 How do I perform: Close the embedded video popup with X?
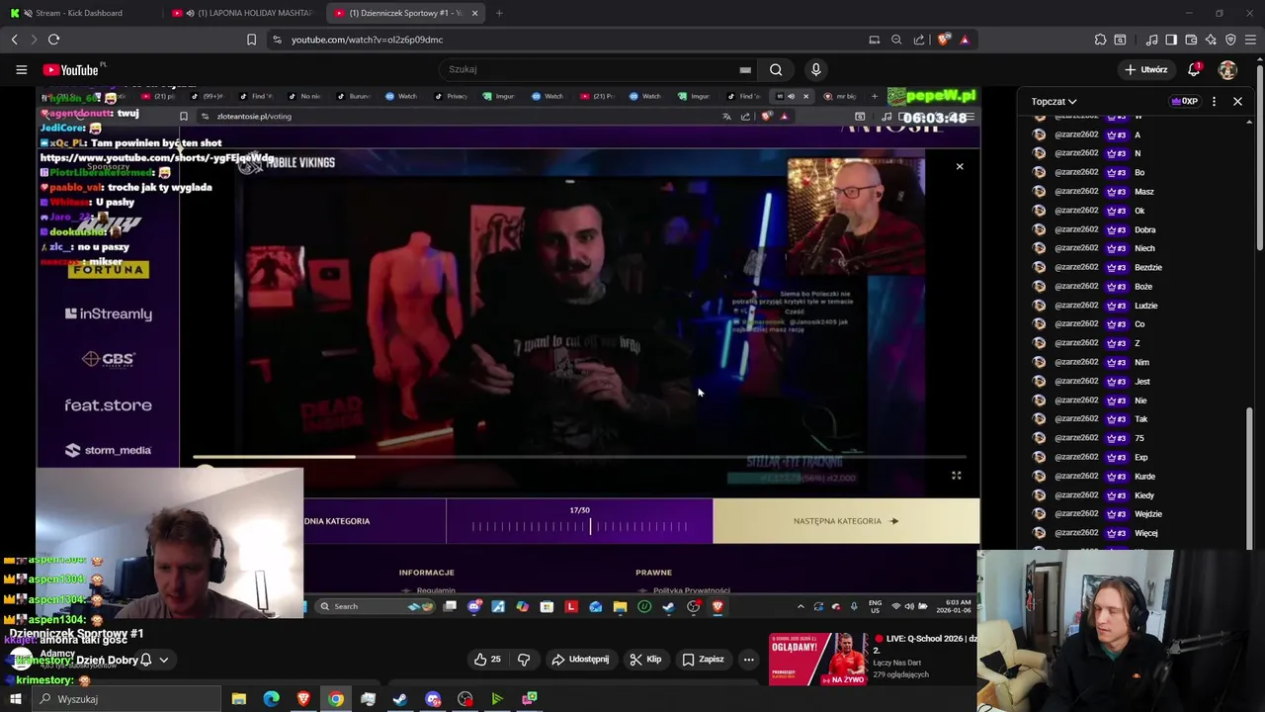click(960, 166)
